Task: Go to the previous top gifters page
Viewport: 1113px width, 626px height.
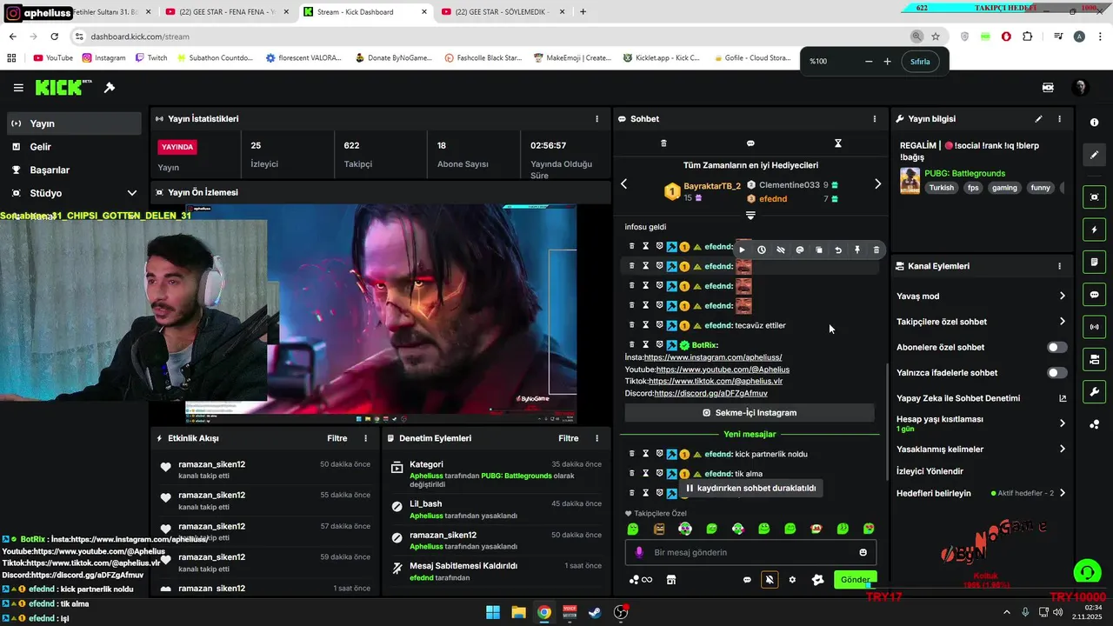Action: 623,183
